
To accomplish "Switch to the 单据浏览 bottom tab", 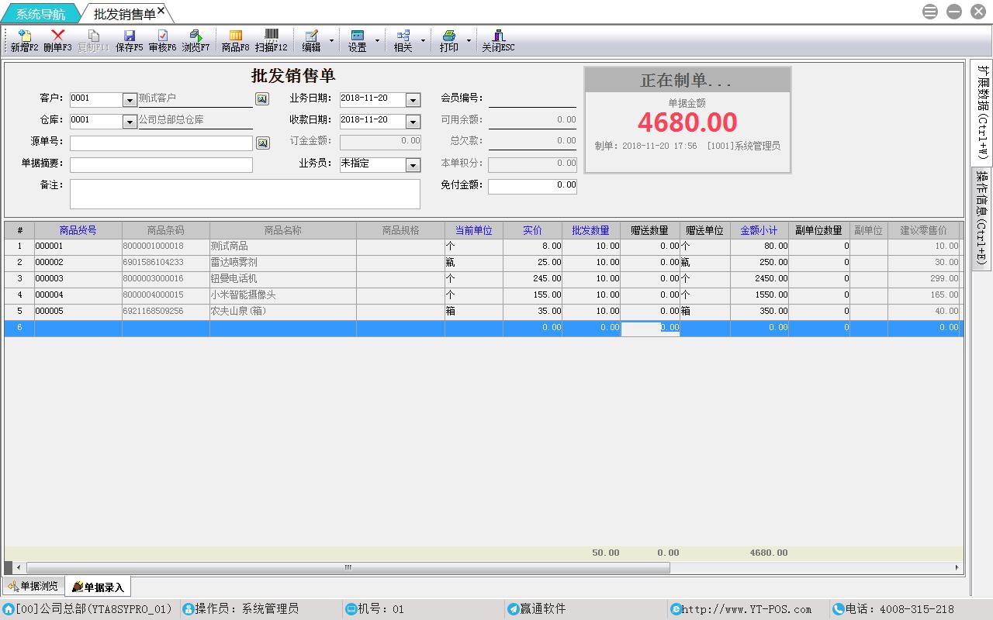I will [x=33, y=587].
